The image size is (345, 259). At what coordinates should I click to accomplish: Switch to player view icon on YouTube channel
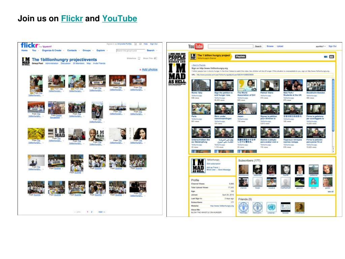[326, 57]
